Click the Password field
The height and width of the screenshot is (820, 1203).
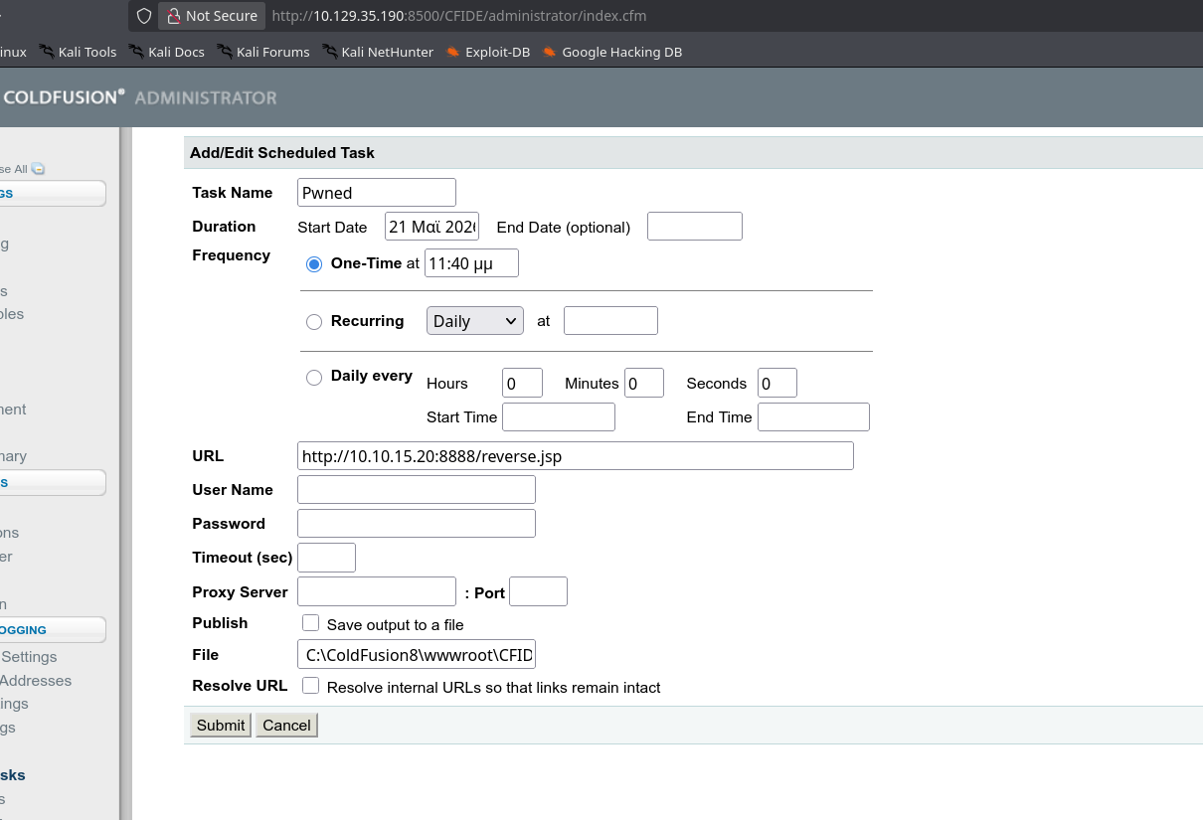[x=417, y=523]
